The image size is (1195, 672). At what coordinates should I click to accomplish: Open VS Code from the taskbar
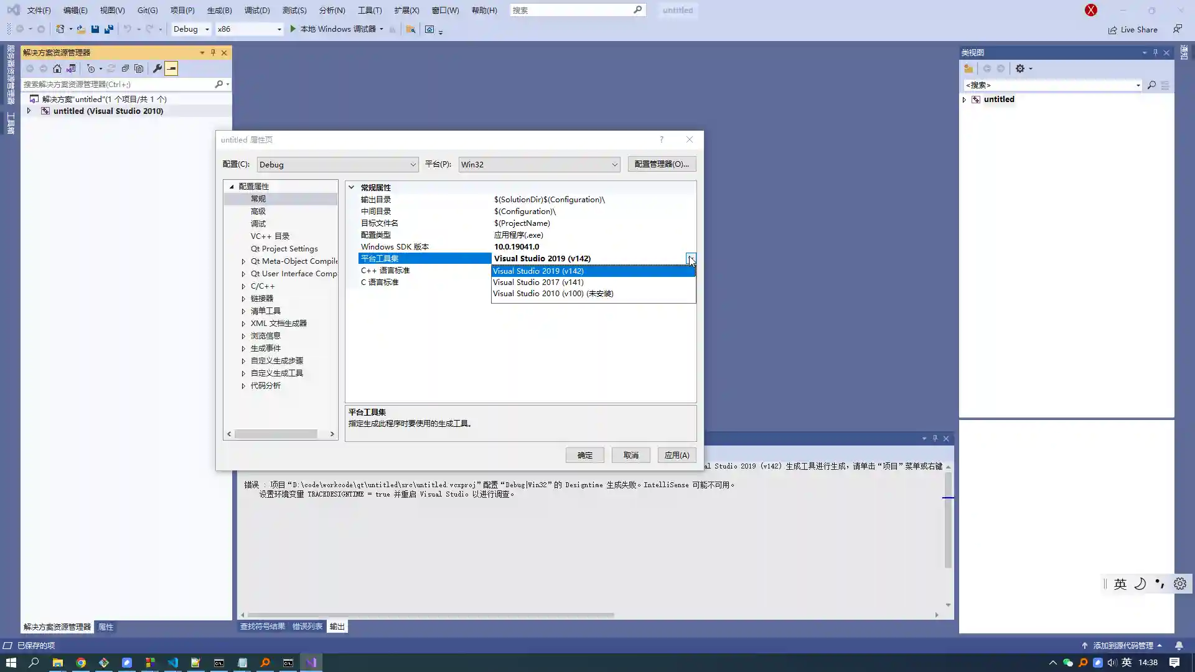pyautogui.click(x=173, y=663)
